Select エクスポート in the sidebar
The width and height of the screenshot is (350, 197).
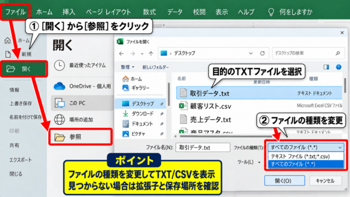[20, 160]
